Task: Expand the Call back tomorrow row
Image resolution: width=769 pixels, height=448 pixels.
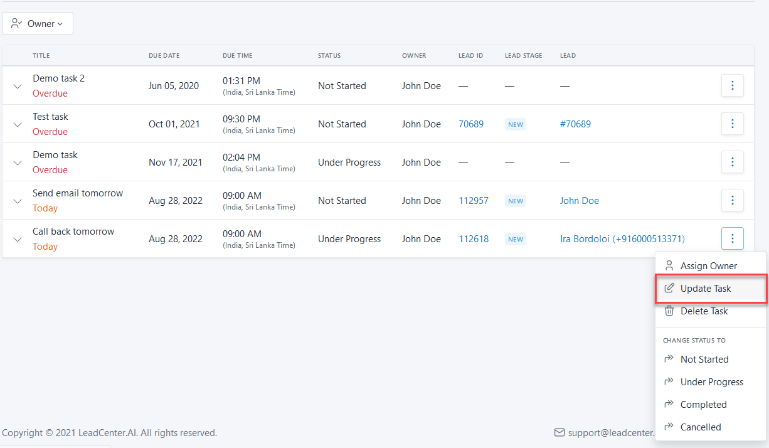Action: point(17,238)
